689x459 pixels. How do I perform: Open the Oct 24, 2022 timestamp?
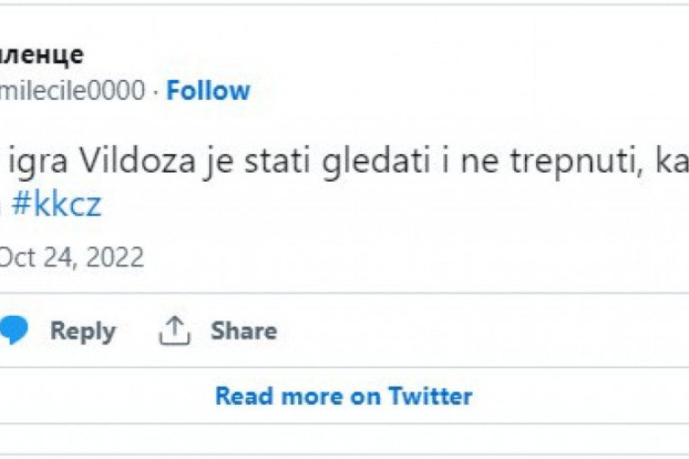pos(70,258)
